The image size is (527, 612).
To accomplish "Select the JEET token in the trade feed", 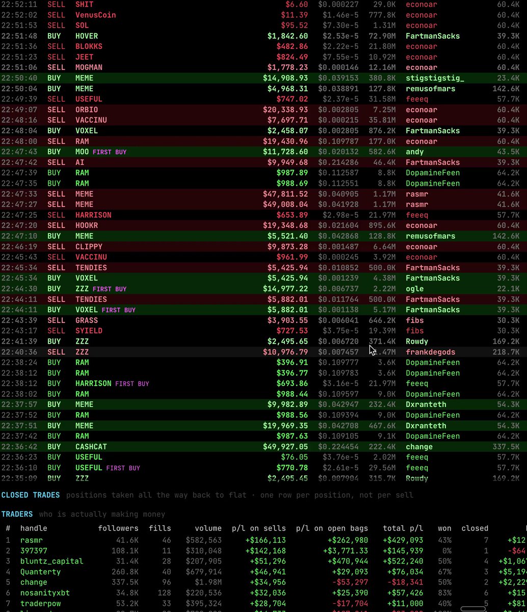I will click(85, 57).
